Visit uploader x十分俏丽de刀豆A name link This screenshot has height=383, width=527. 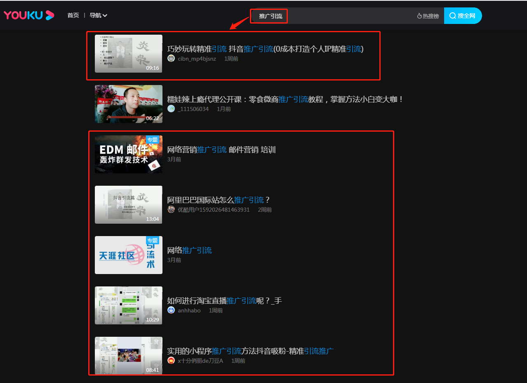pyautogui.click(x=200, y=361)
